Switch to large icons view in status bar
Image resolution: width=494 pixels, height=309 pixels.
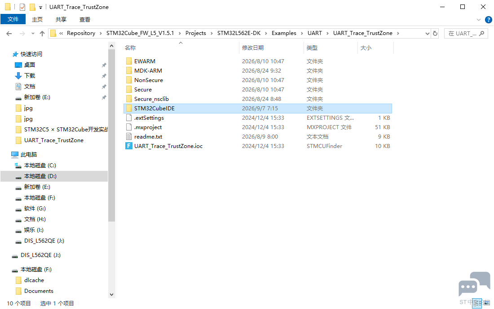[487, 303]
